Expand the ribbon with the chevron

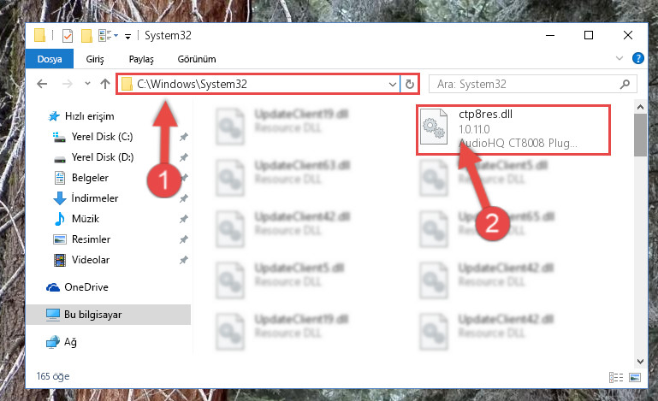pyautogui.click(x=619, y=58)
